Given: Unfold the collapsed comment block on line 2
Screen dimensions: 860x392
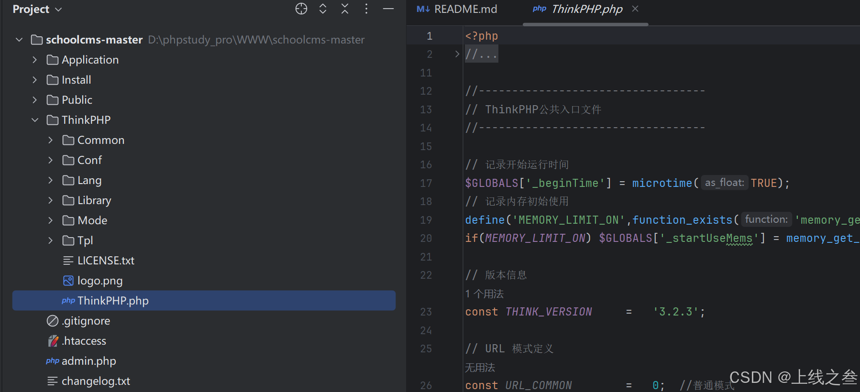Looking at the screenshot, I should point(457,54).
